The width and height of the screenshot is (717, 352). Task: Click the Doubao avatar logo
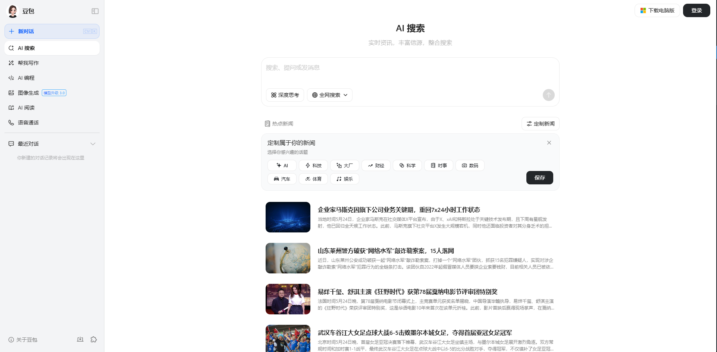pyautogui.click(x=13, y=11)
